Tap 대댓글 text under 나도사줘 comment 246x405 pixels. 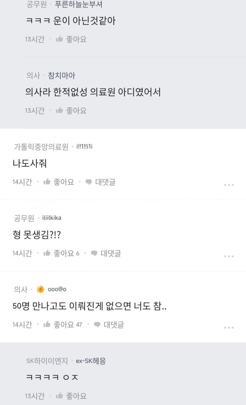105,182
